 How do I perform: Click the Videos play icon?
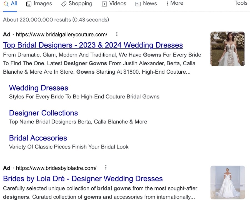[x=104, y=4]
